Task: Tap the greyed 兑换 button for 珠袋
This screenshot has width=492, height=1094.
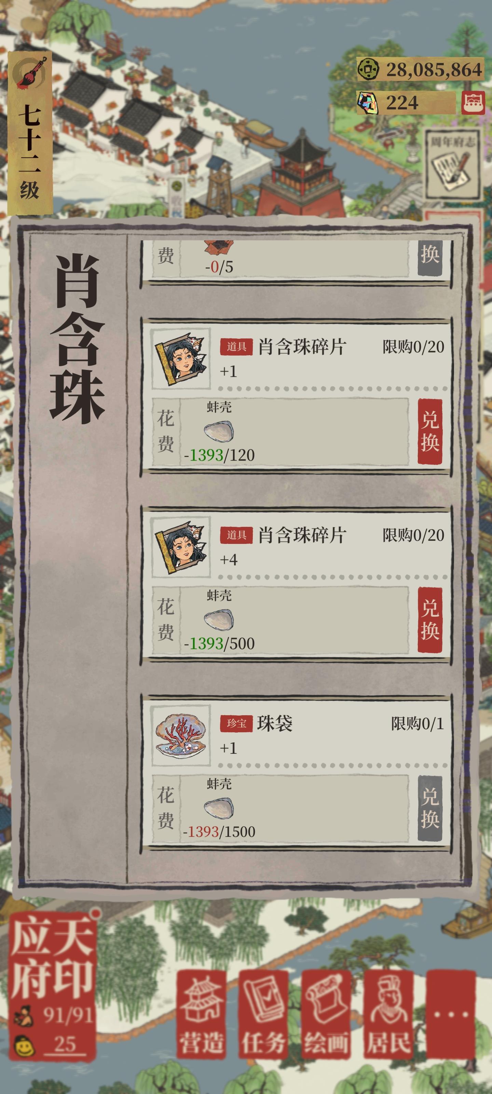Action: pos(429,808)
